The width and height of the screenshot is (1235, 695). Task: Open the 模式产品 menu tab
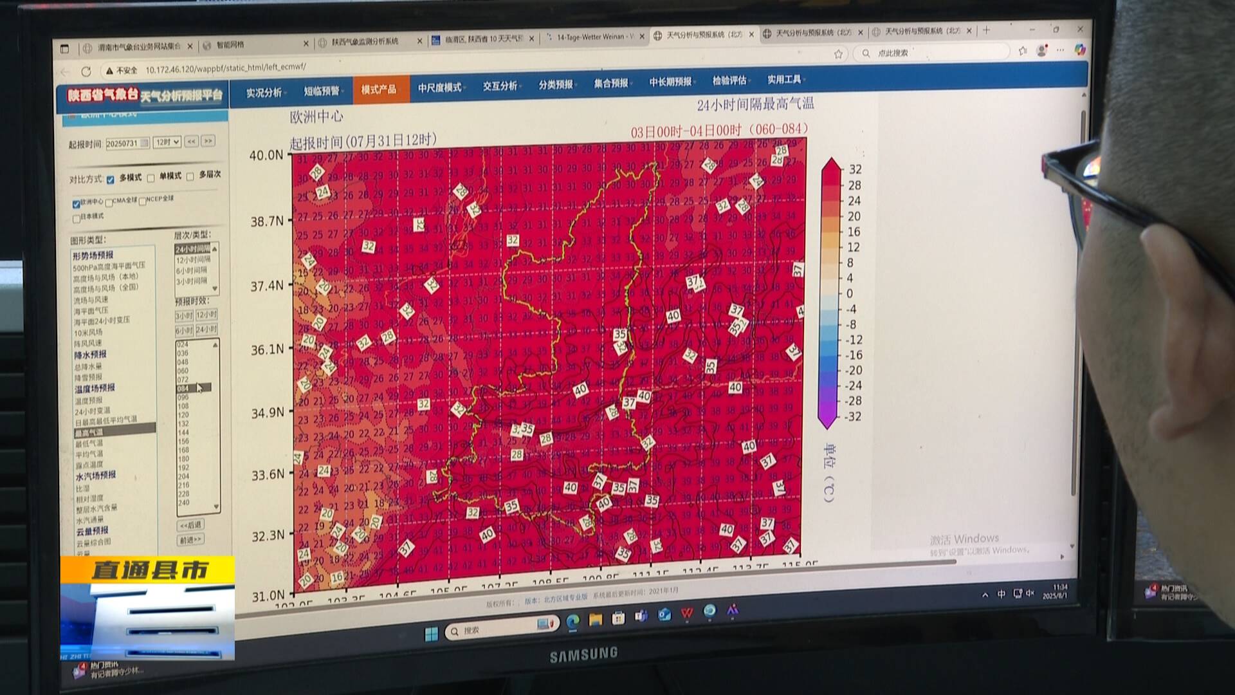[x=379, y=89]
